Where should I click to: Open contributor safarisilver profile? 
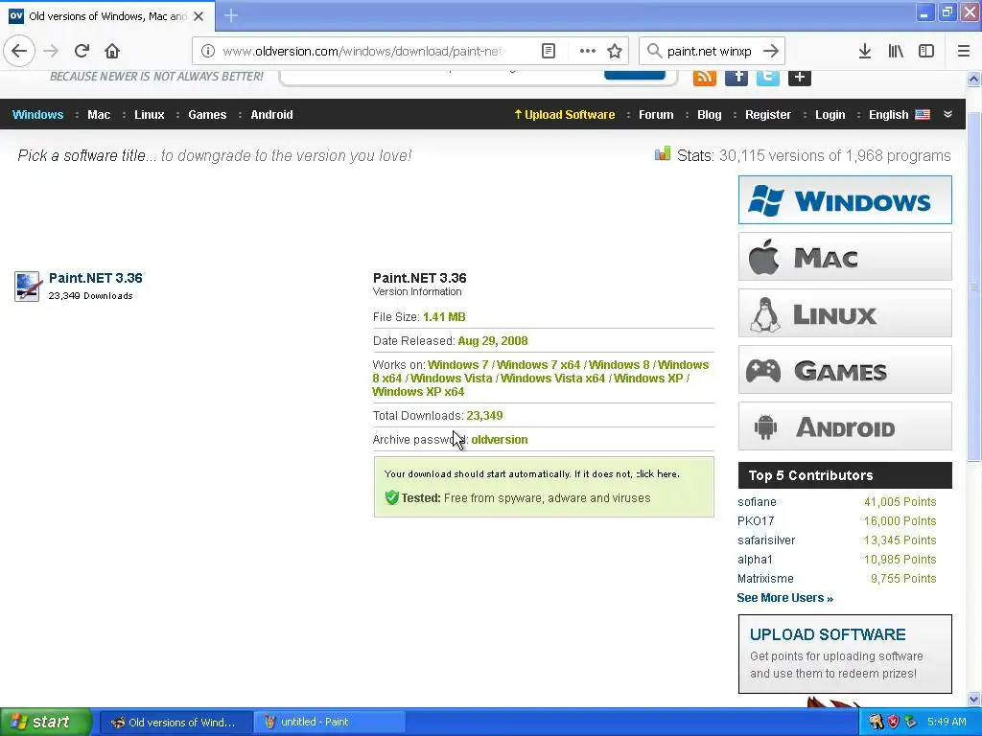coord(766,540)
